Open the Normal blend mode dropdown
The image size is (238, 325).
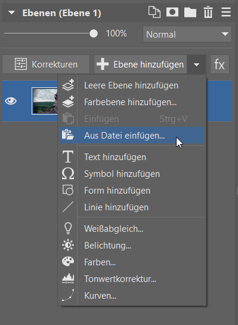pyautogui.click(x=187, y=34)
